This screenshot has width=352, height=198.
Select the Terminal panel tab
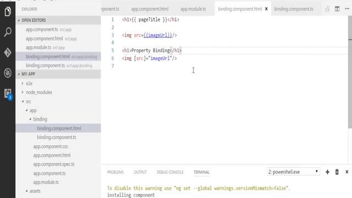[201, 172]
